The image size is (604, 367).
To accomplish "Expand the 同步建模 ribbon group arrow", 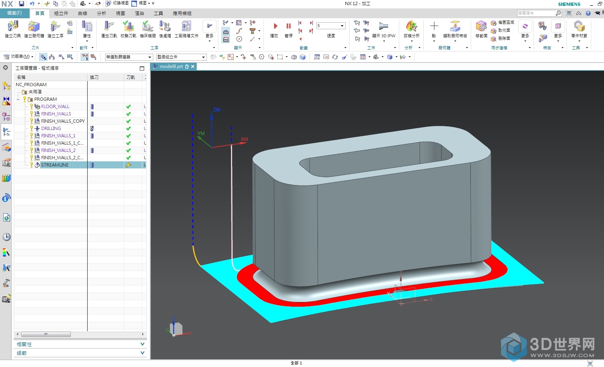I will pyautogui.click(x=530, y=48).
